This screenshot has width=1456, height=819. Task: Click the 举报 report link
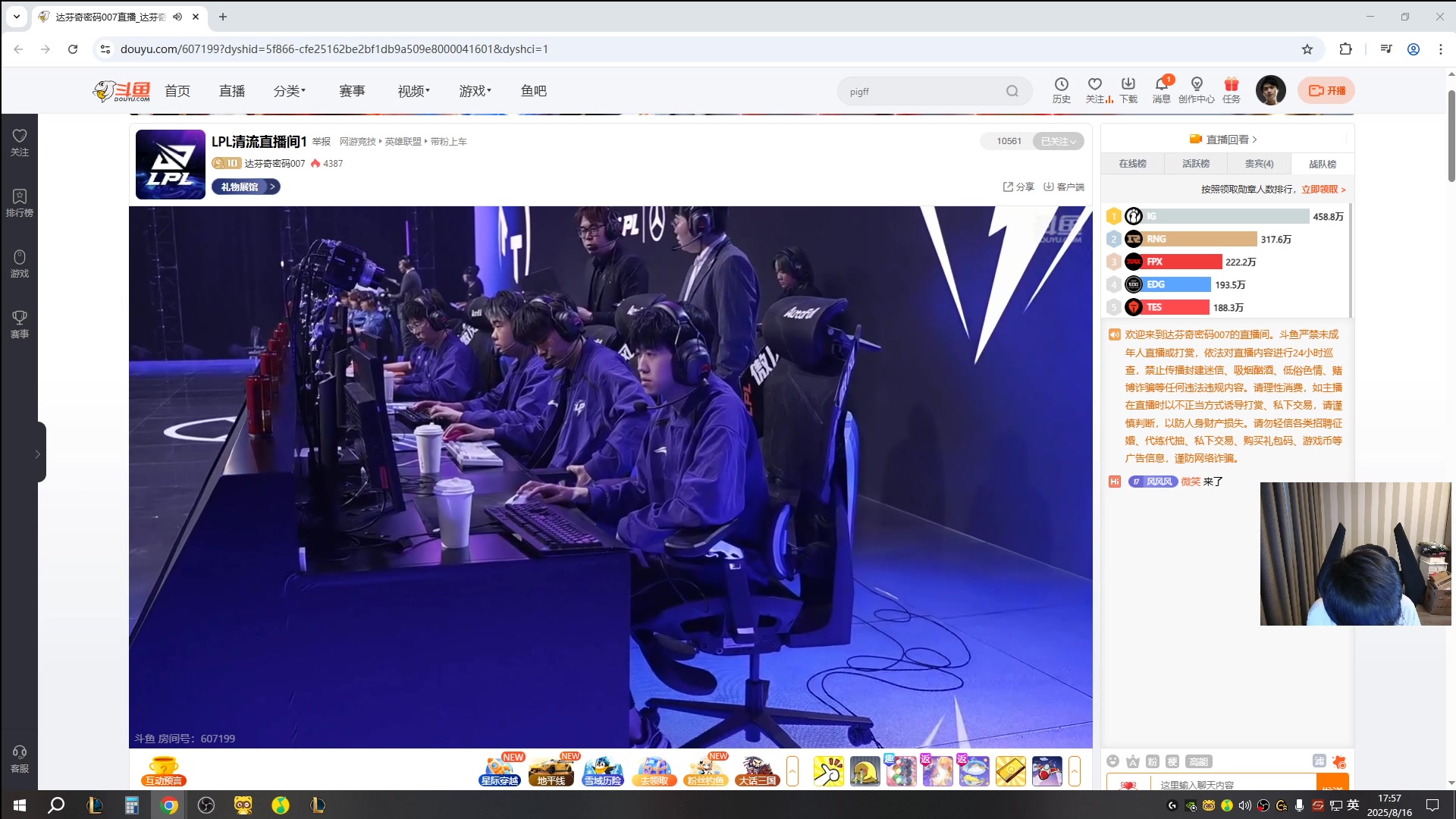pos(322,142)
